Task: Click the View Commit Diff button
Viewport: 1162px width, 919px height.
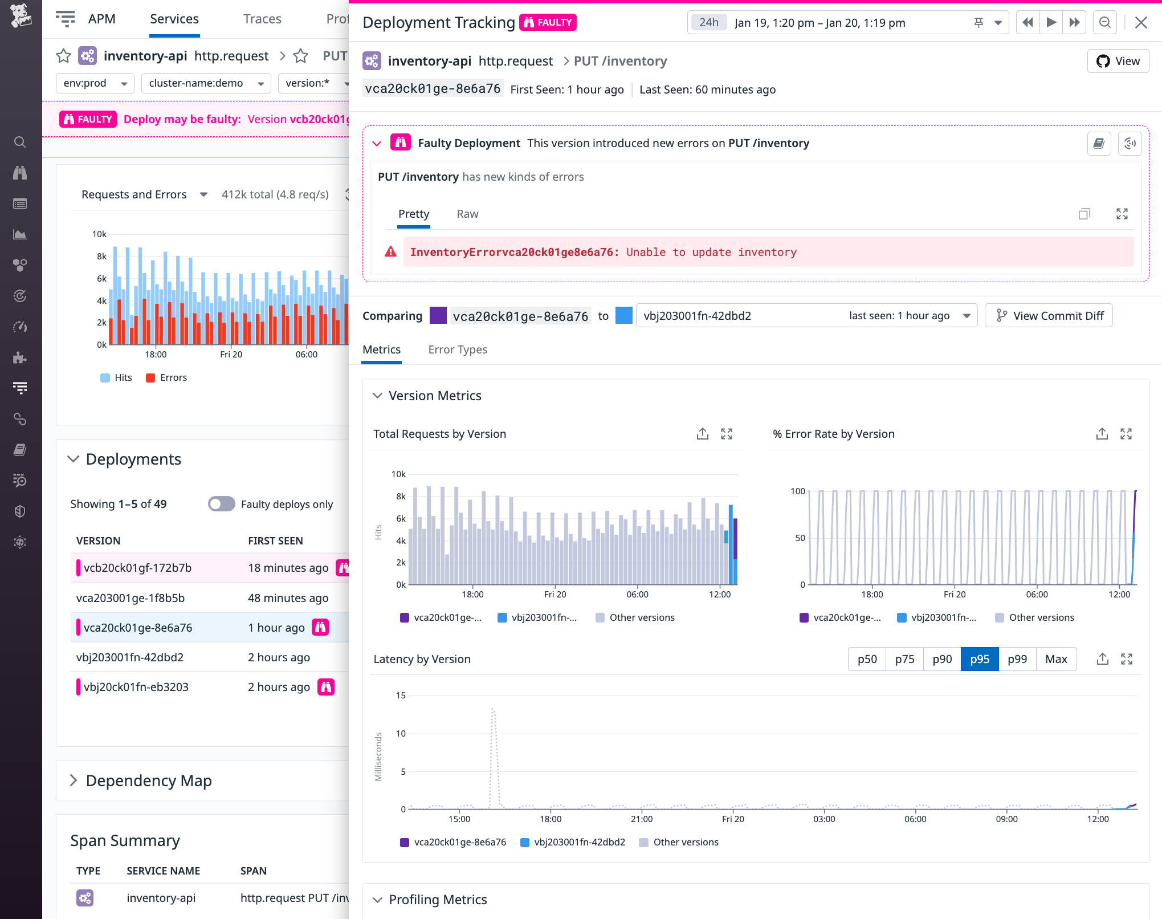Action: coord(1049,315)
